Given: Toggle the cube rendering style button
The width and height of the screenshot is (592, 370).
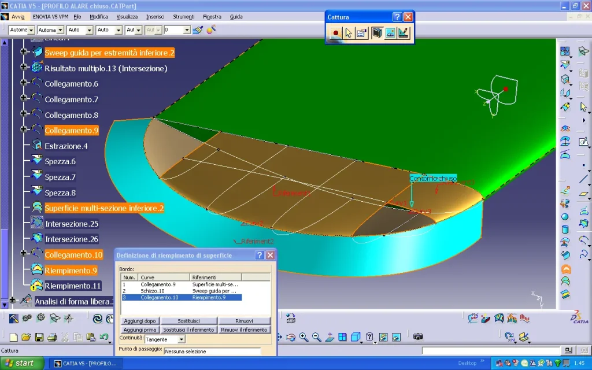Looking at the screenshot, I should pyautogui.click(x=356, y=337).
